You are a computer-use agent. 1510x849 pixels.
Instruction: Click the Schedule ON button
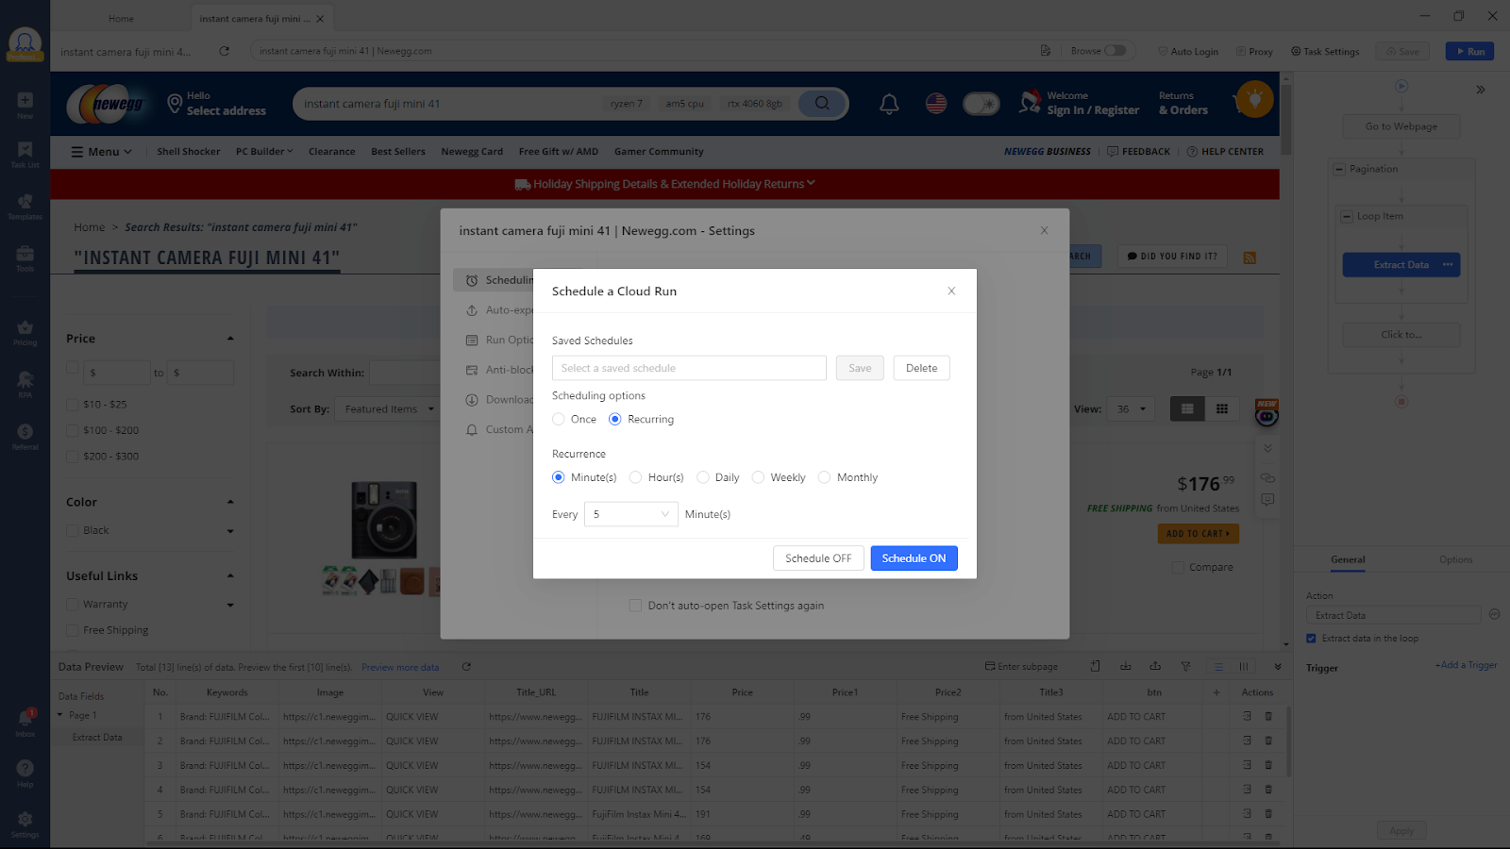coord(914,558)
